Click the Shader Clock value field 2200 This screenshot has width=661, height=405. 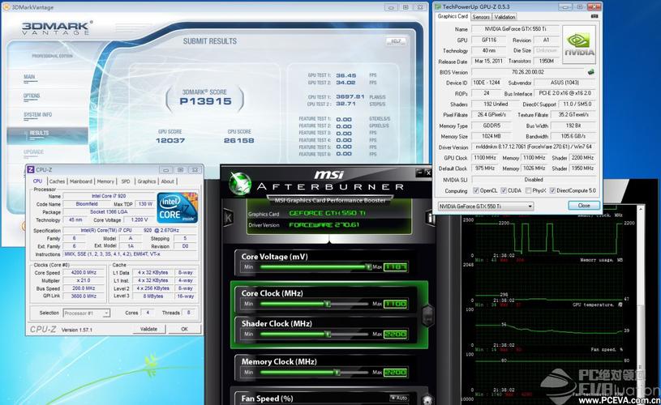coord(396,335)
